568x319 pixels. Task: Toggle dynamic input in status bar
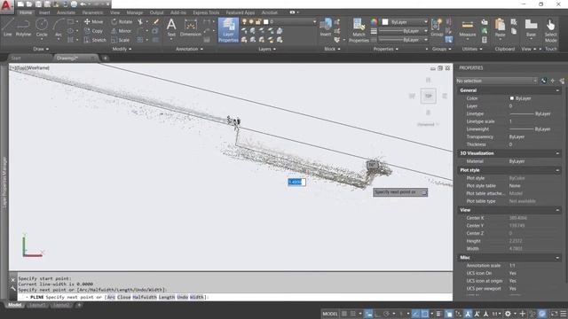(x=368, y=314)
